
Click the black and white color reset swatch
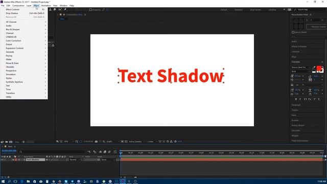(x=314, y=72)
